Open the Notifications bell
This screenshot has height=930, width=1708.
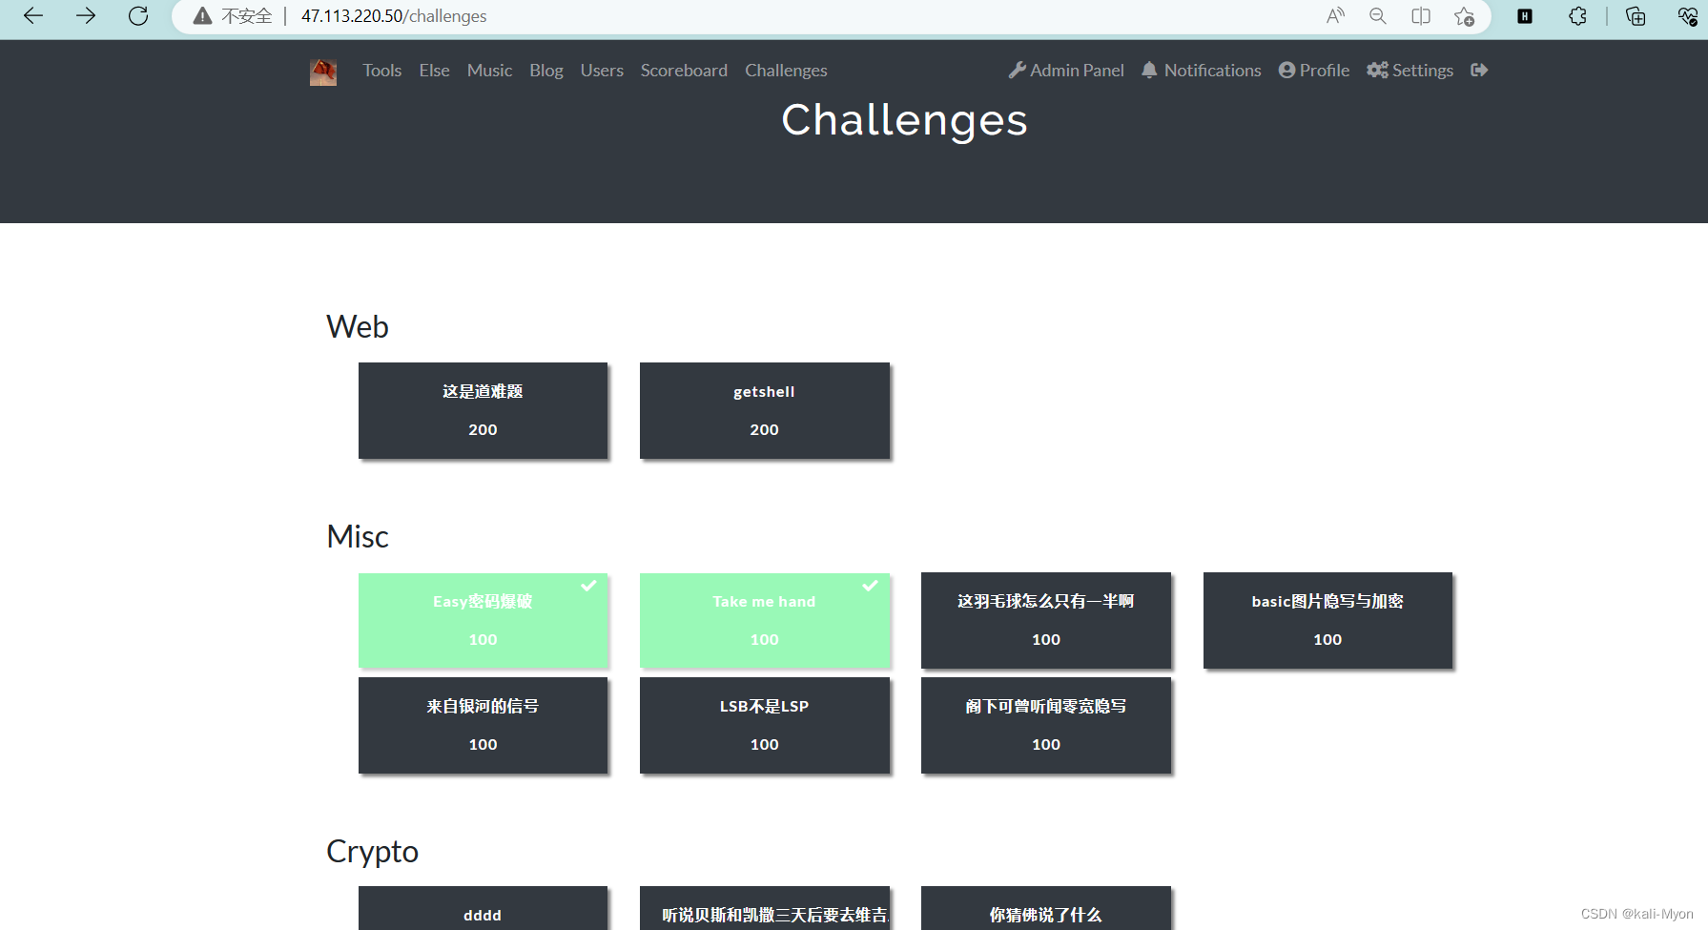[x=1149, y=70]
